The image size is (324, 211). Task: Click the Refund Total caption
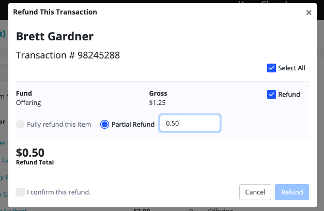coord(35,162)
